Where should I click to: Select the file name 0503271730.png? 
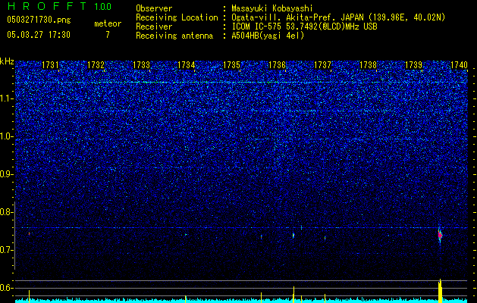point(39,20)
